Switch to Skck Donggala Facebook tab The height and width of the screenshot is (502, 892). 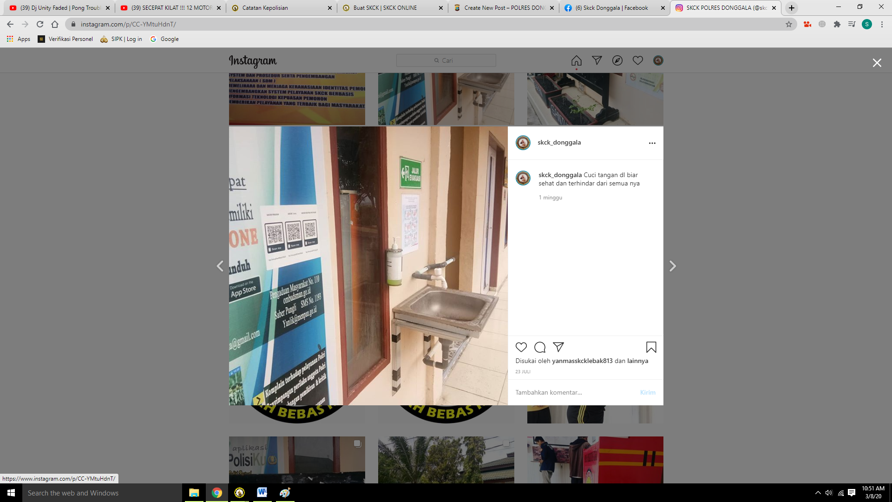611,8
